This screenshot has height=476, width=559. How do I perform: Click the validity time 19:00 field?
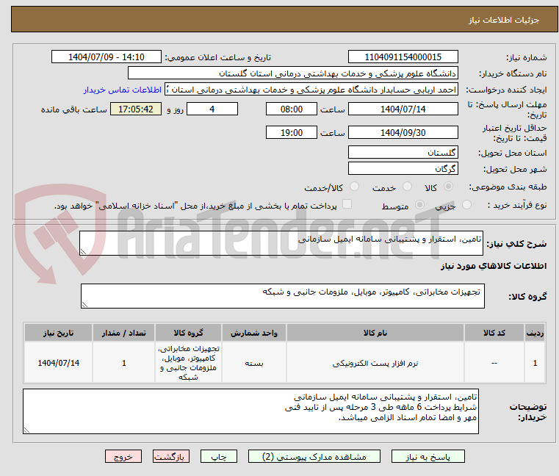pos(292,133)
